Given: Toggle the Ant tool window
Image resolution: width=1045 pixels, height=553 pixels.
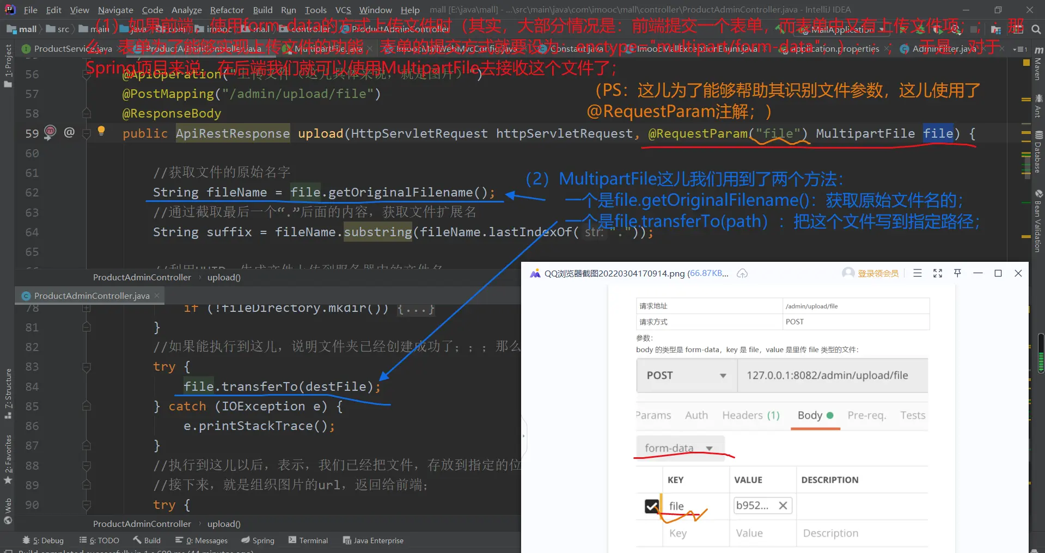Looking at the screenshot, I should point(1038,106).
